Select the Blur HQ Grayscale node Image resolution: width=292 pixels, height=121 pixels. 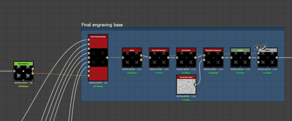point(159,58)
